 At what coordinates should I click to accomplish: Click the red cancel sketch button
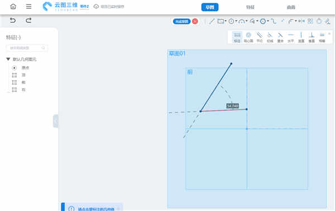[x=195, y=21]
